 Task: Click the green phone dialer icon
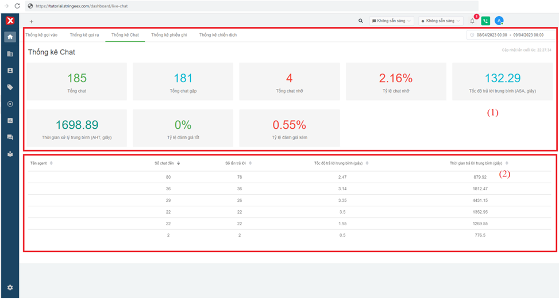click(x=485, y=21)
